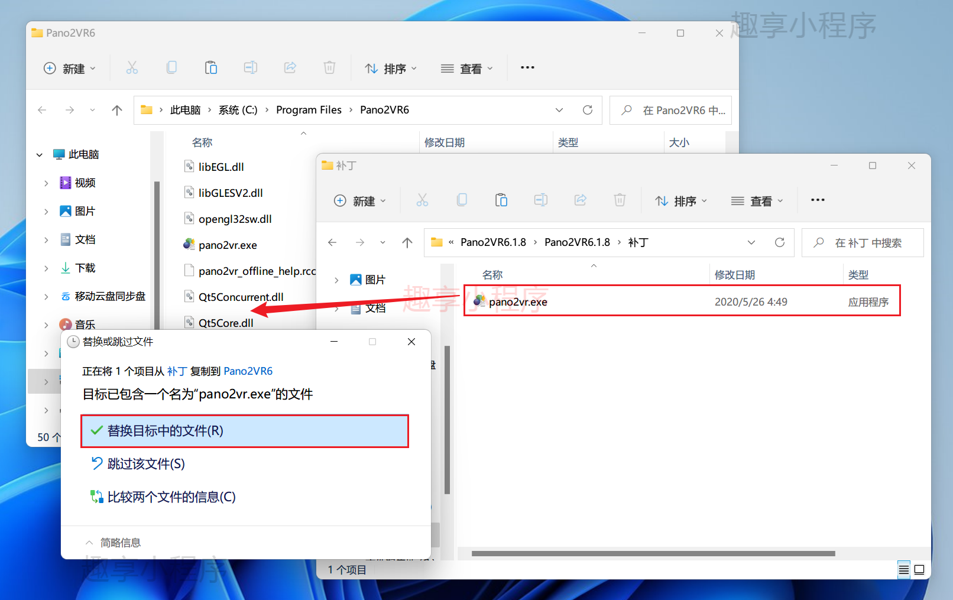953x600 pixels.
Task: Refresh the Pano2VR6 folder view
Action: pos(588,110)
